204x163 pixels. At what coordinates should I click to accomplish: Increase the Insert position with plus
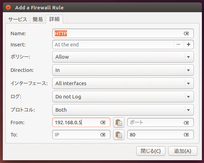[189, 44]
